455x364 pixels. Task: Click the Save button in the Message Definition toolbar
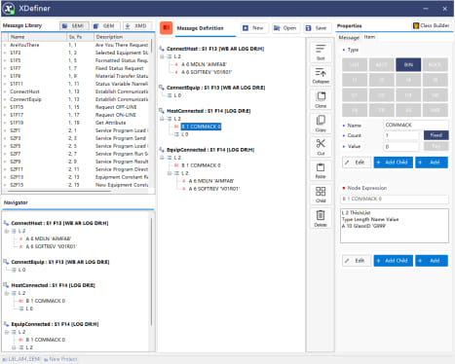pos(317,28)
